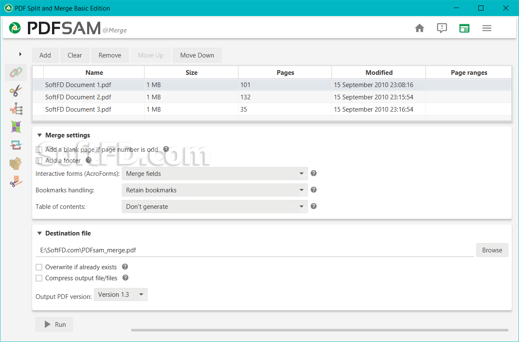Viewport: 519px width, 342px height.
Task: Show help for blank page option
Action: tap(166, 149)
